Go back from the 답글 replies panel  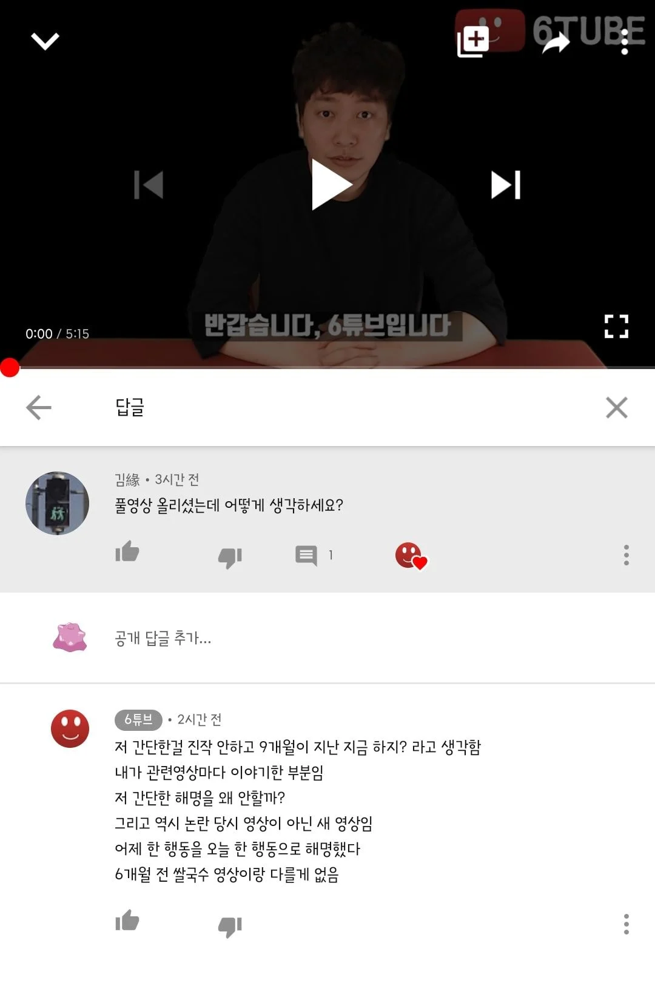39,407
